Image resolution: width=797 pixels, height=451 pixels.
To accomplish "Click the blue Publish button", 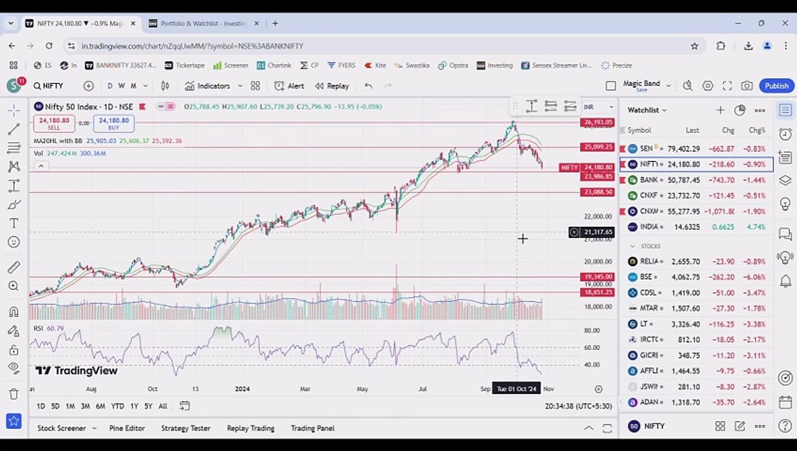I will click(x=776, y=86).
